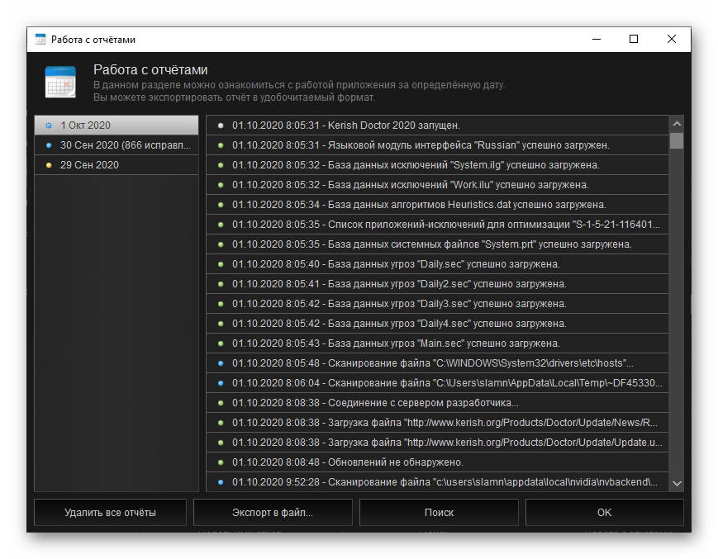Select Обновлений не обнаружено log entry
This screenshot has height=559, width=718.
pos(437,462)
